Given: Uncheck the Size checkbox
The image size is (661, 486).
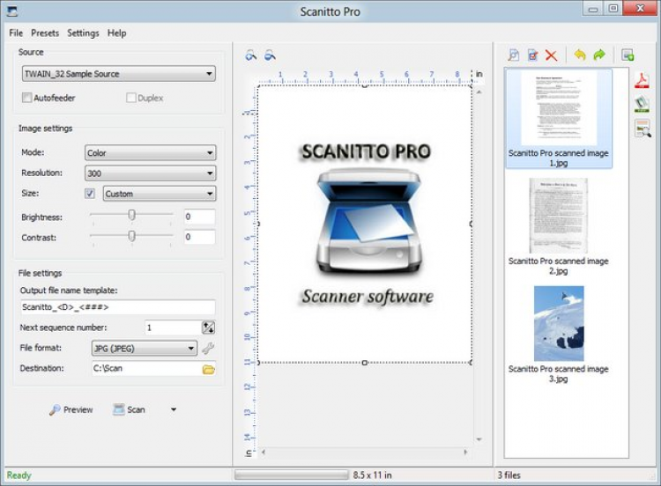Looking at the screenshot, I should [x=90, y=194].
